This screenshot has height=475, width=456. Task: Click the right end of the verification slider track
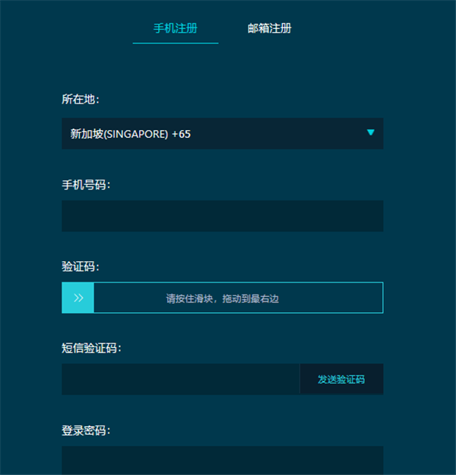(x=372, y=298)
